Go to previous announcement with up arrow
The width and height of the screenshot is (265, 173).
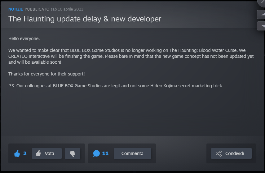pyautogui.click(x=261, y=14)
